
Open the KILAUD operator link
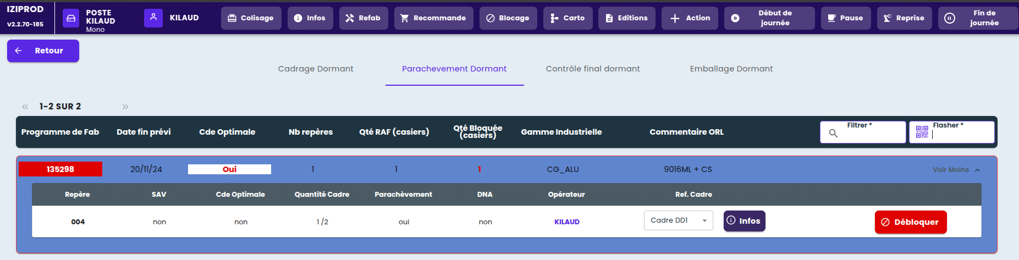567,222
